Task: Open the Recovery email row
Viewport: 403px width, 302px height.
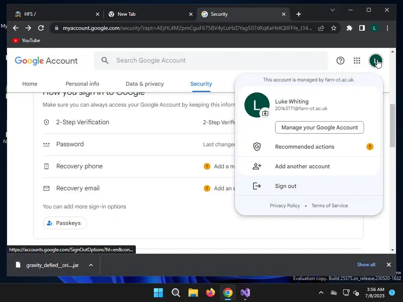Action: [x=139, y=188]
